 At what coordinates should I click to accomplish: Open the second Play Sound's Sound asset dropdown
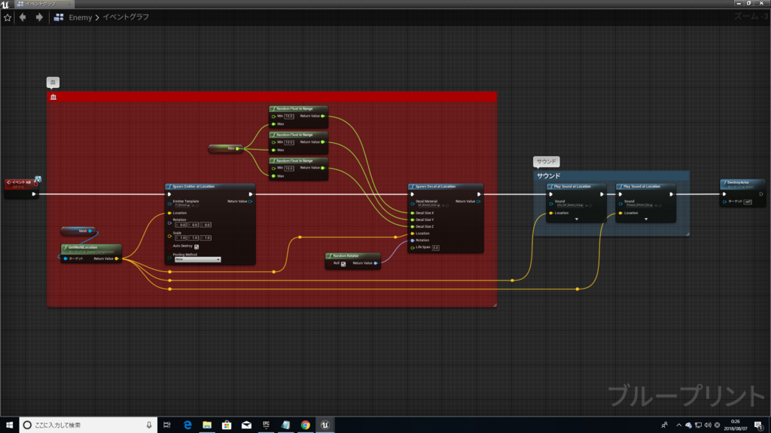click(639, 205)
